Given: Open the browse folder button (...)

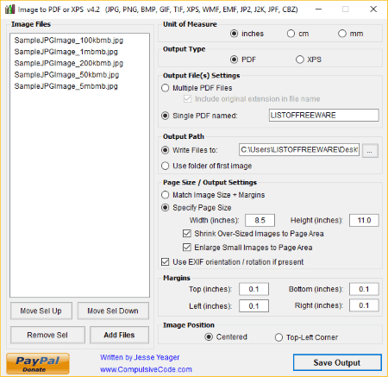Looking at the screenshot, I should pos(370,150).
